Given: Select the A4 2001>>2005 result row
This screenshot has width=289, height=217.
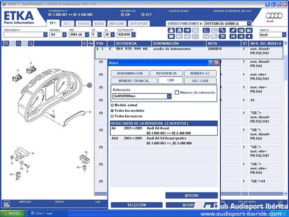Looking at the screenshot, I should click(164, 131).
